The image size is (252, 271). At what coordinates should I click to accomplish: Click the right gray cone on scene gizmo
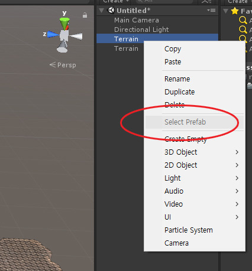coord(76,37)
